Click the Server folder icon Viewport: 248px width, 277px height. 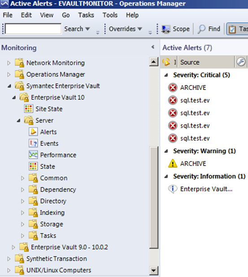coord(29,121)
